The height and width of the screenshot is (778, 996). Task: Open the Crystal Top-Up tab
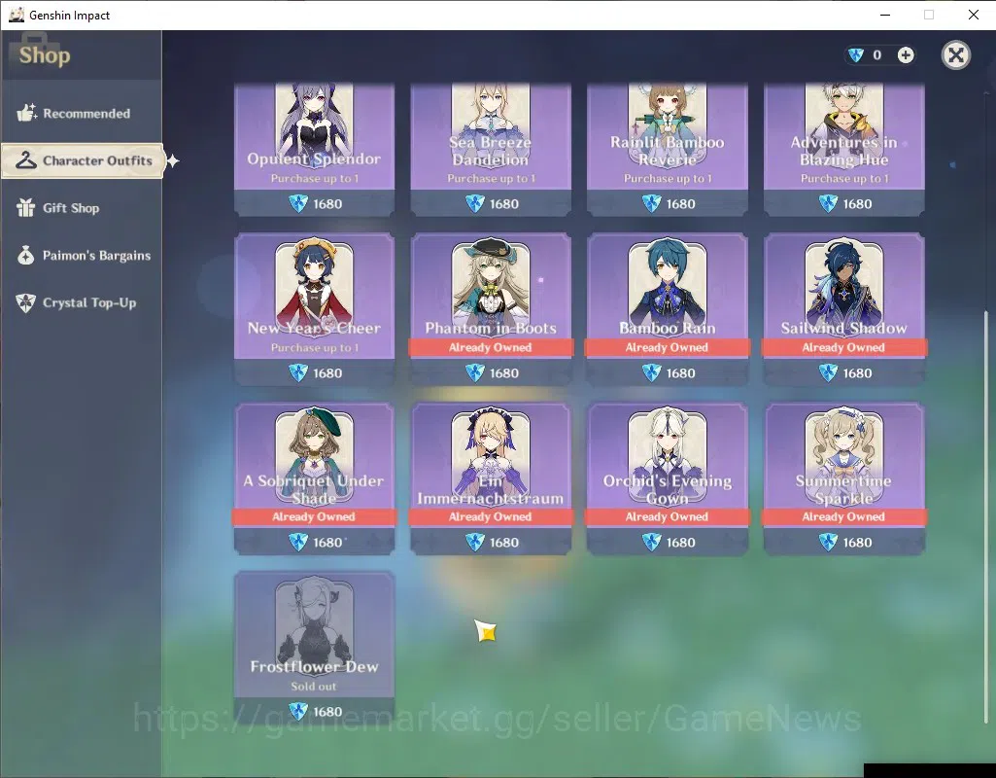coord(82,302)
